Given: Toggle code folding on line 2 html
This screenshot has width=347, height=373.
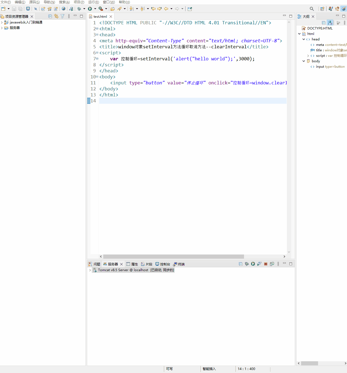Looking at the screenshot, I should pyautogui.click(x=97, y=28).
